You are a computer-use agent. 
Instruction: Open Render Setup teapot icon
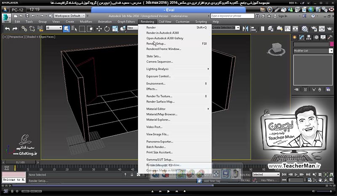(x=314, y=29)
